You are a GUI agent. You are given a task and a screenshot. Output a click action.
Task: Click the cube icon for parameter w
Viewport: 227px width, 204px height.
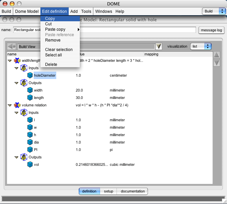[30, 127]
